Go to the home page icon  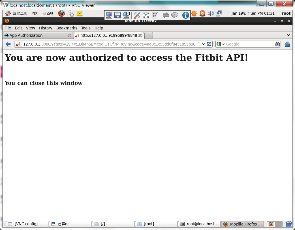(x=287, y=44)
